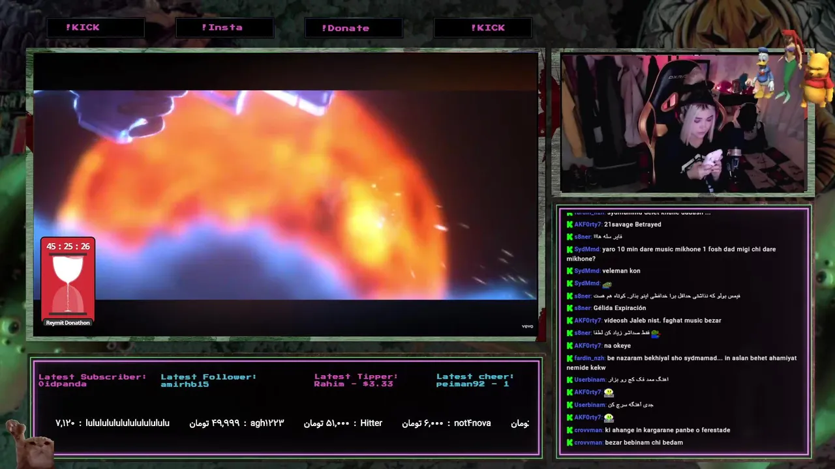Click Kick badge beside 'ki ahange in kargarane'
This screenshot has width=835, height=469.
[x=569, y=430]
